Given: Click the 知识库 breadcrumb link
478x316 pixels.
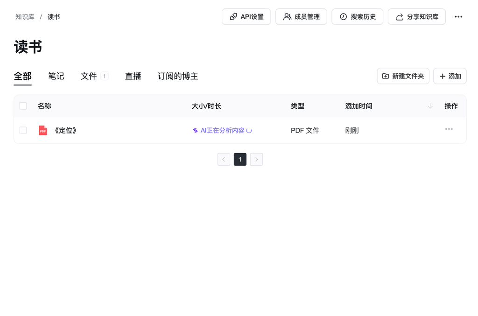Looking at the screenshot, I should coord(25,17).
